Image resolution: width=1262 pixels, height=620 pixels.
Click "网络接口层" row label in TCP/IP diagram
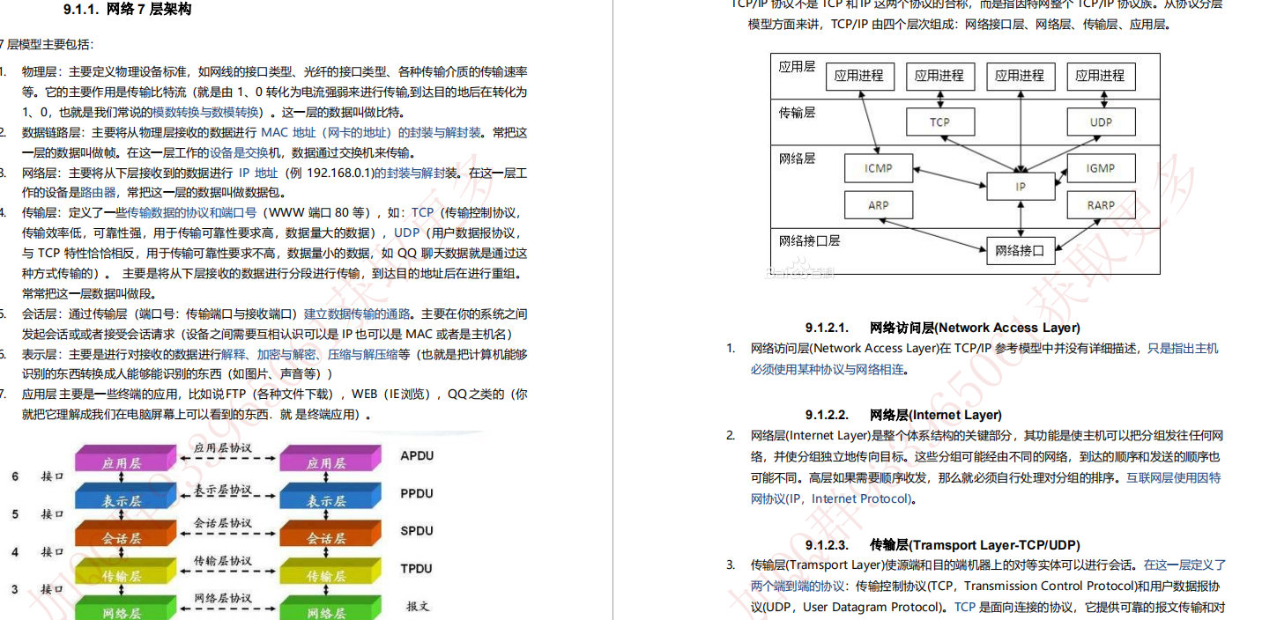(x=809, y=240)
